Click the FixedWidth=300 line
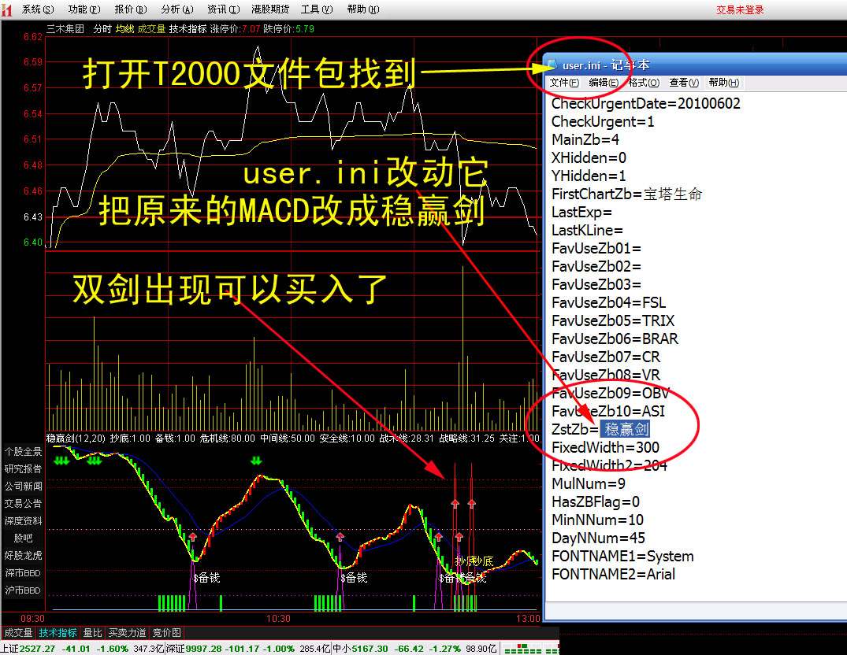847x655 pixels. 605,448
